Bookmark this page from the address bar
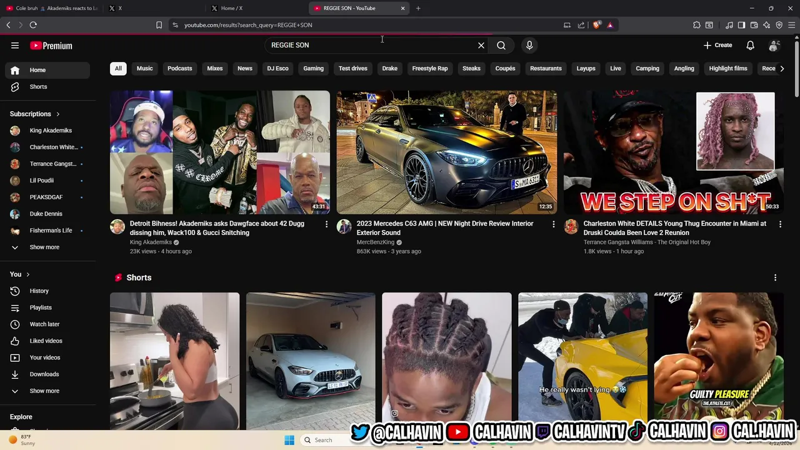The image size is (800, 450). click(x=159, y=25)
